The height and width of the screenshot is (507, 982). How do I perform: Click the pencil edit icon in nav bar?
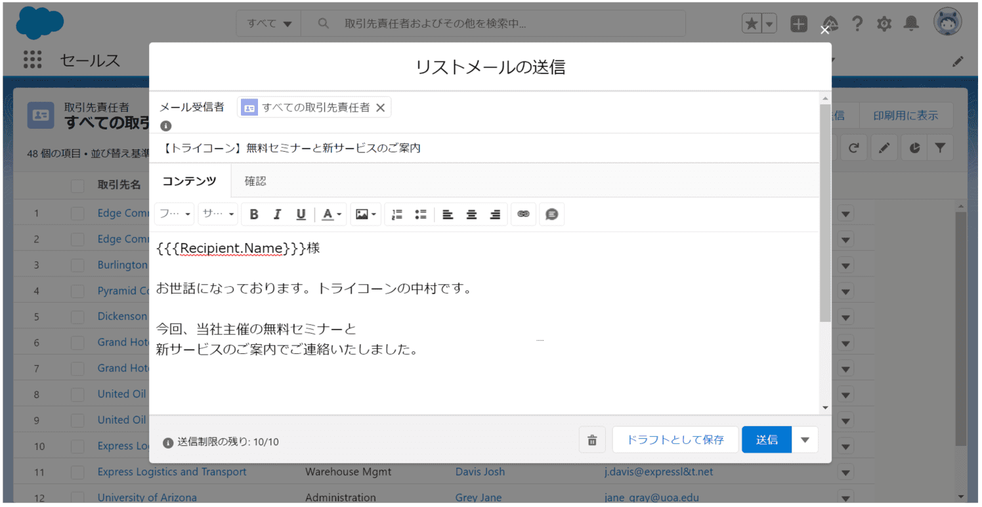click(x=958, y=61)
